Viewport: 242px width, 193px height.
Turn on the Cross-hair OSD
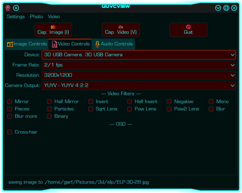(10, 132)
